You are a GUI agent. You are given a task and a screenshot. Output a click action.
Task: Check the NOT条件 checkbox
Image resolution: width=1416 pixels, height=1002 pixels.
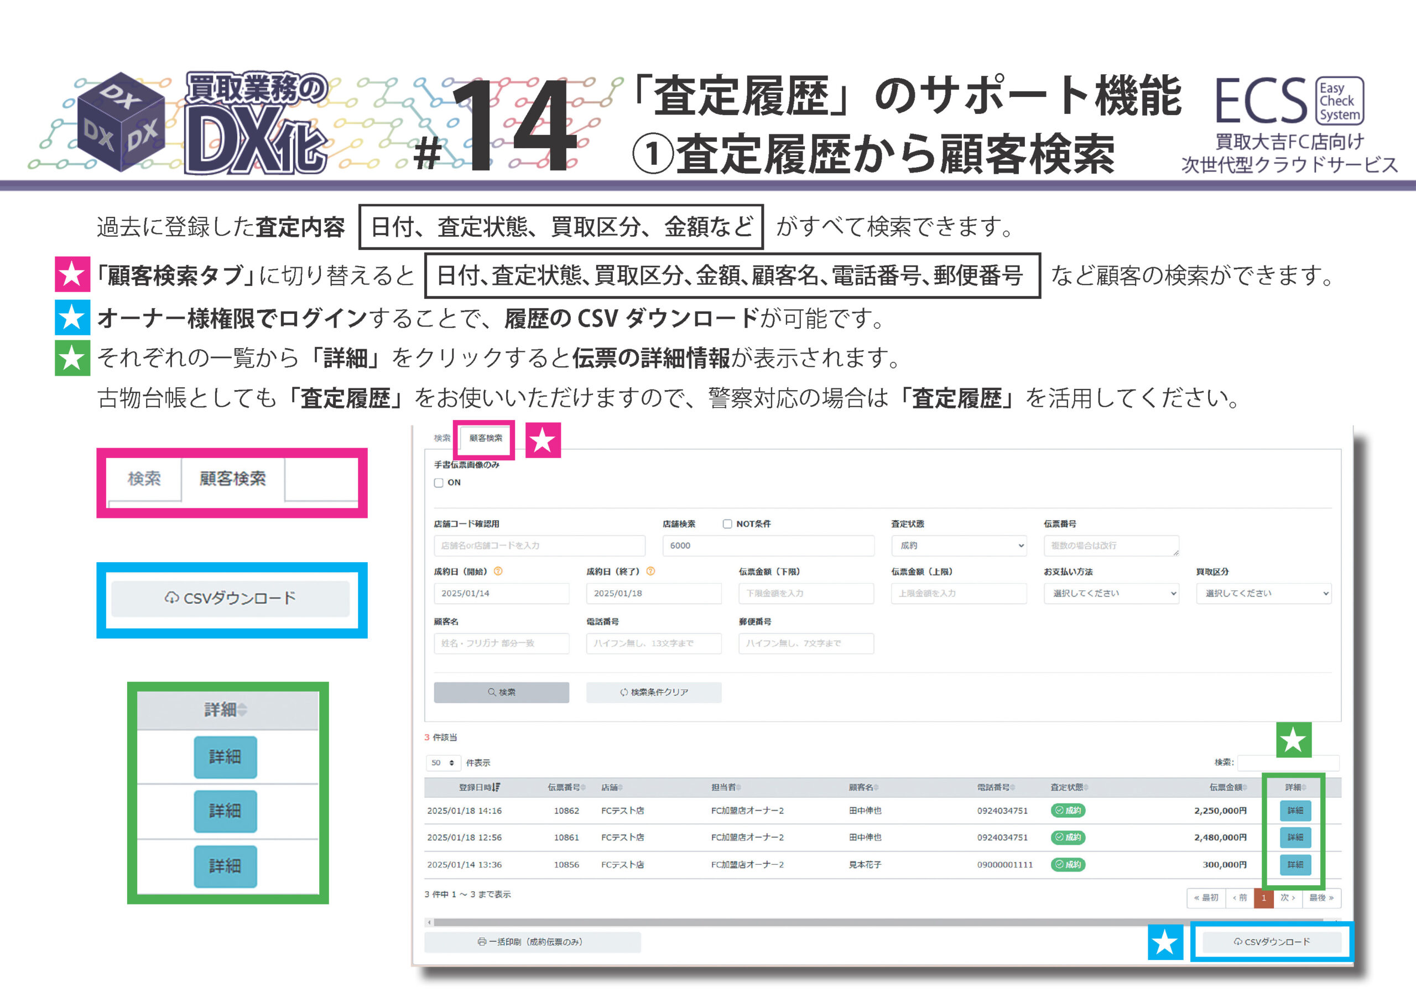point(727,524)
